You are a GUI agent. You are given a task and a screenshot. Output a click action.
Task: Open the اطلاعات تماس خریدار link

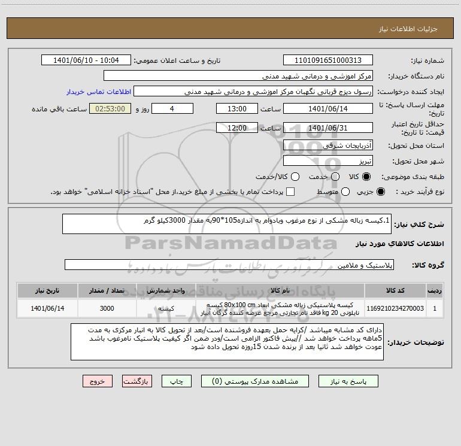99,92
